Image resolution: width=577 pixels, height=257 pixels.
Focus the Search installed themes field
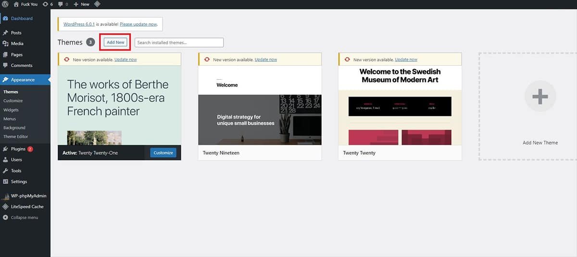click(179, 43)
